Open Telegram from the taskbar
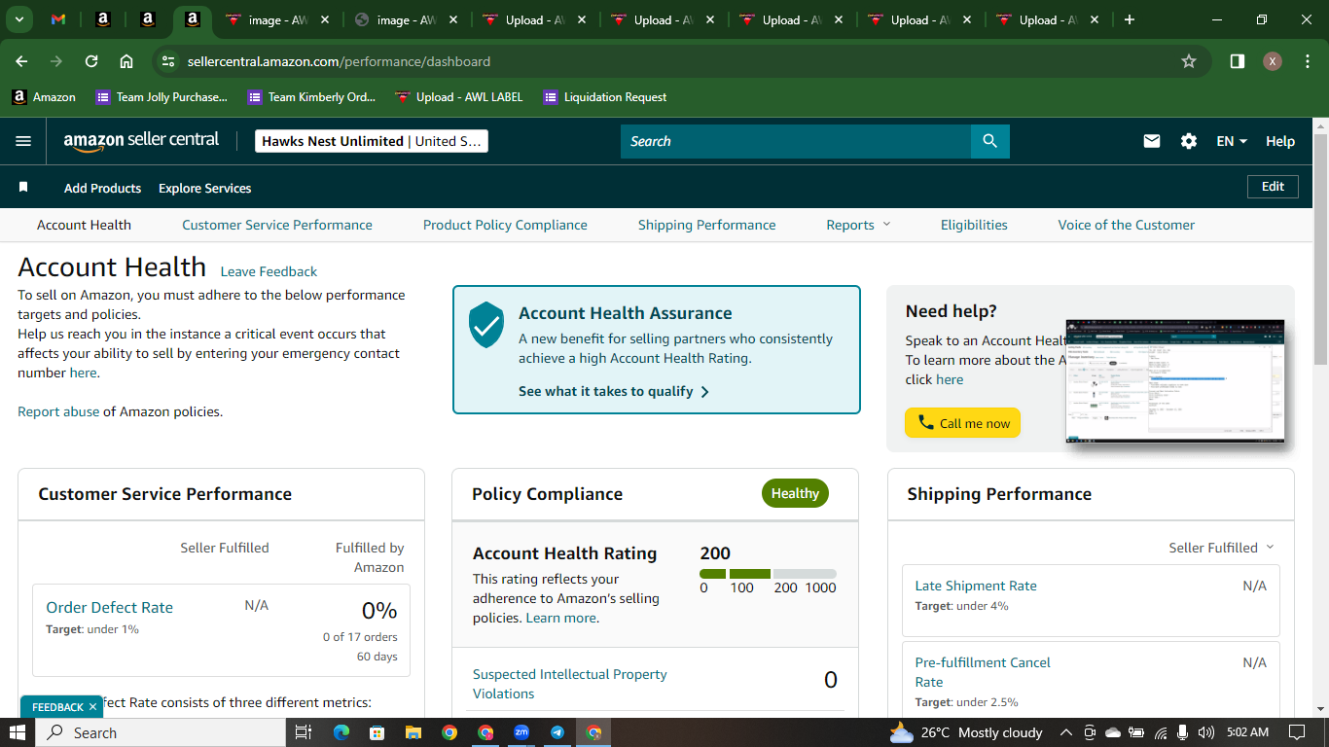The image size is (1329, 747). click(557, 732)
